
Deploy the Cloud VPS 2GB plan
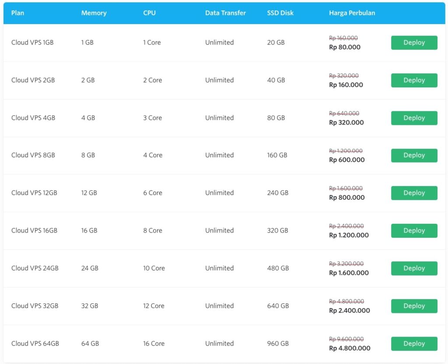(414, 80)
